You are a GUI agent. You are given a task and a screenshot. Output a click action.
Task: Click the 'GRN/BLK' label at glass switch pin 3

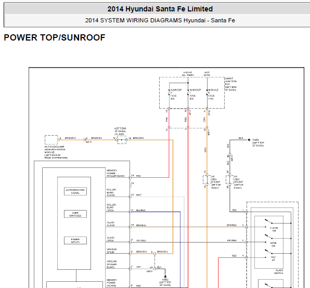(x=231, y=225)
